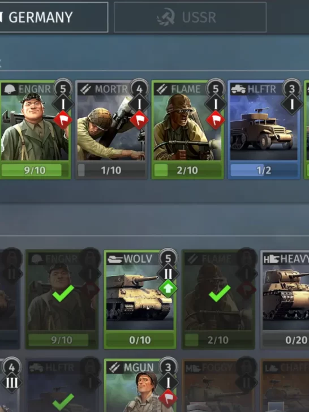Tap the red flag icon on ENGNR deck card
Screen dimensions: 309x412
(63, 120)
